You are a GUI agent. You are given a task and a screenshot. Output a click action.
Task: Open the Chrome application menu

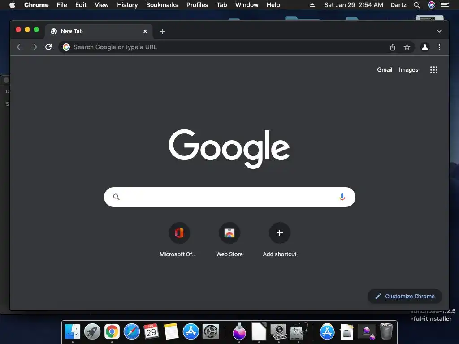[36, 5]
